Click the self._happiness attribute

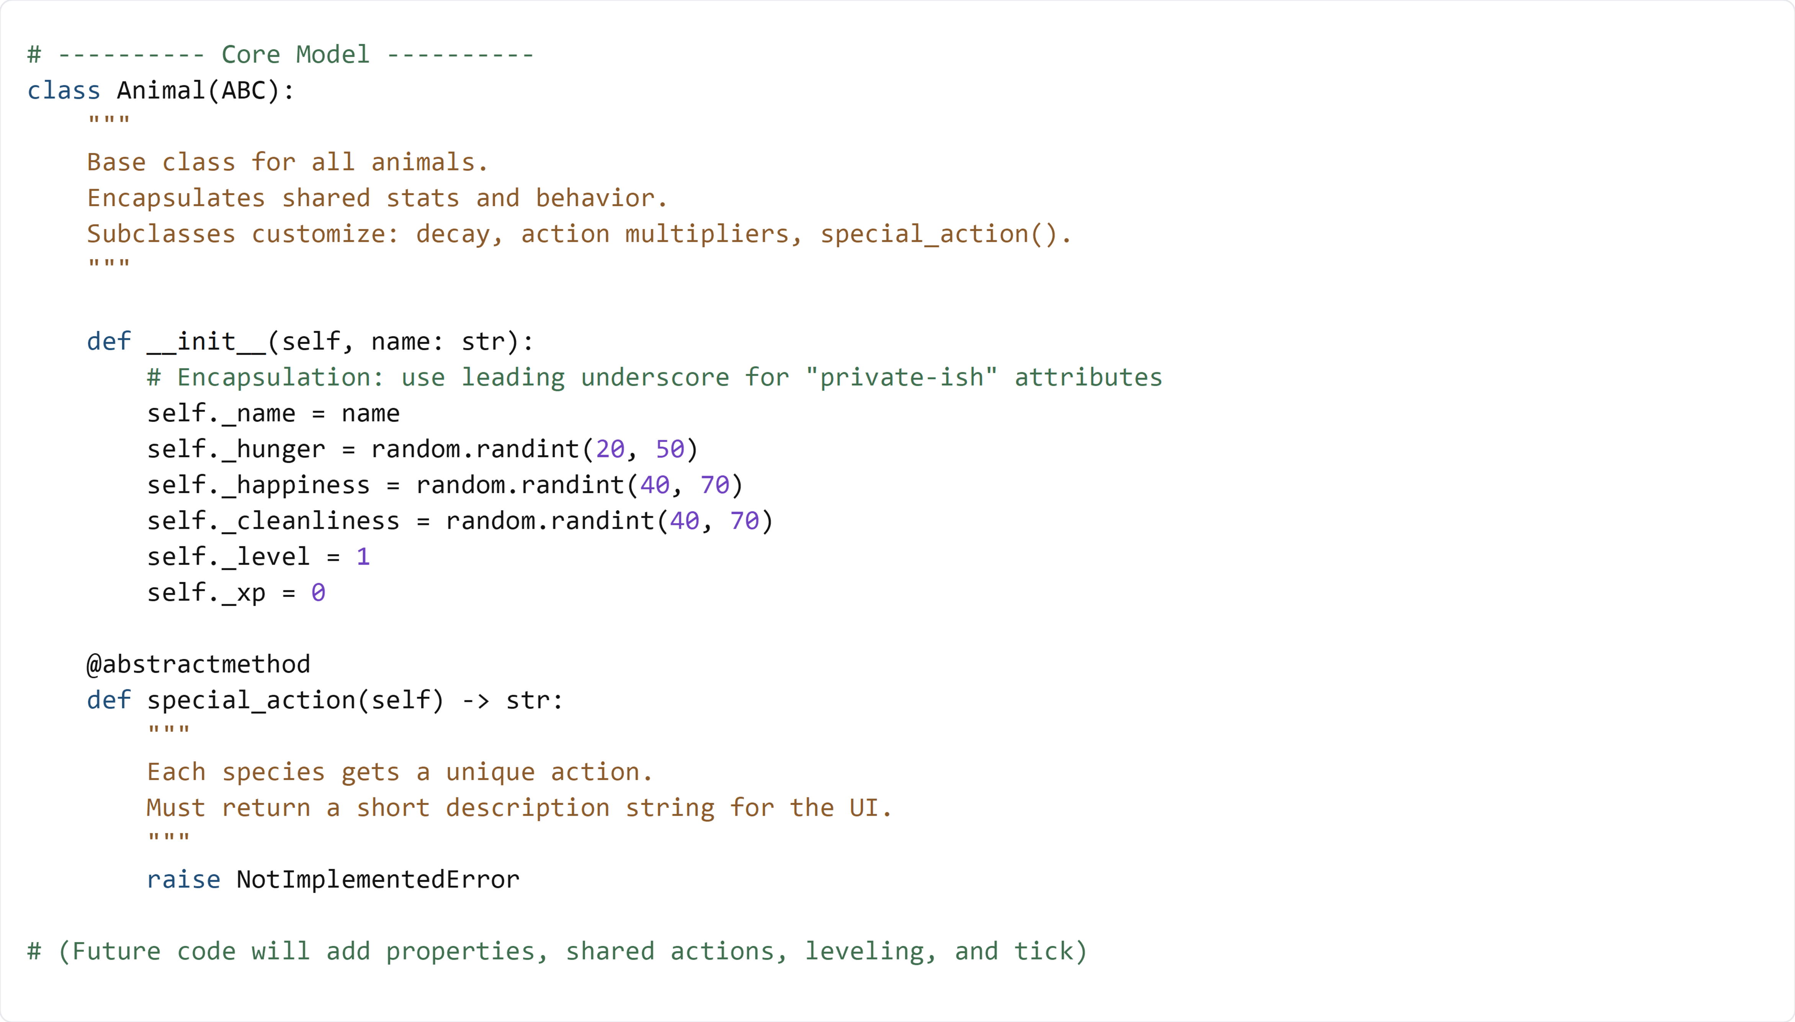pos(258,485)
